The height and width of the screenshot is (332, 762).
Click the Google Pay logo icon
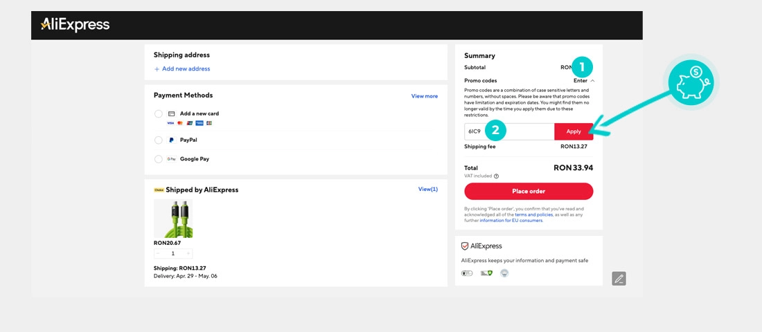172,159
